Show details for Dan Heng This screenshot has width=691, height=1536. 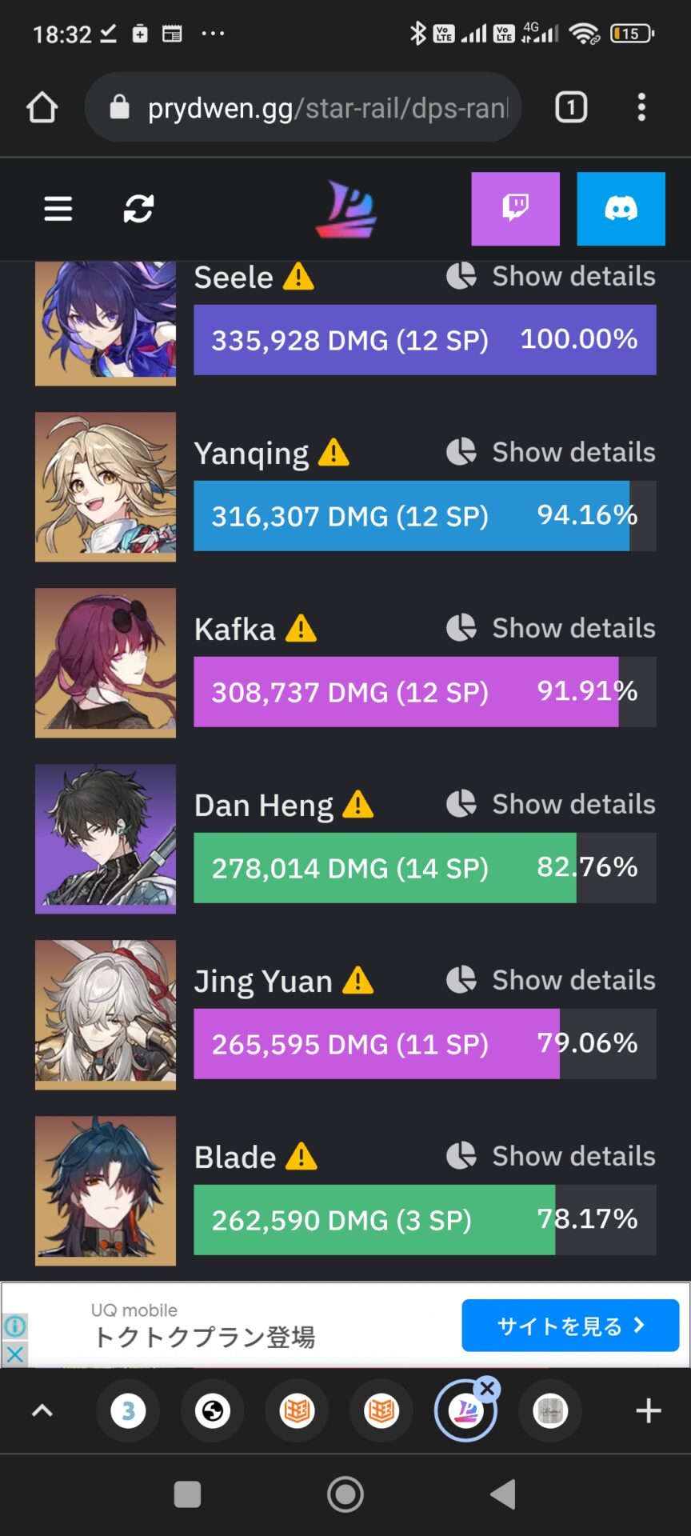click(x=551, y=804)
